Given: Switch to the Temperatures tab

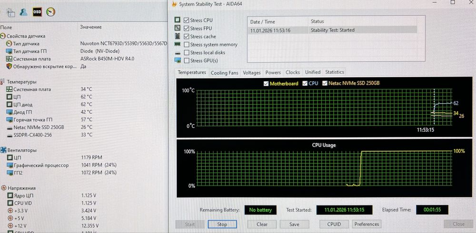Looking at the screenshot, I should click(192, 72).
